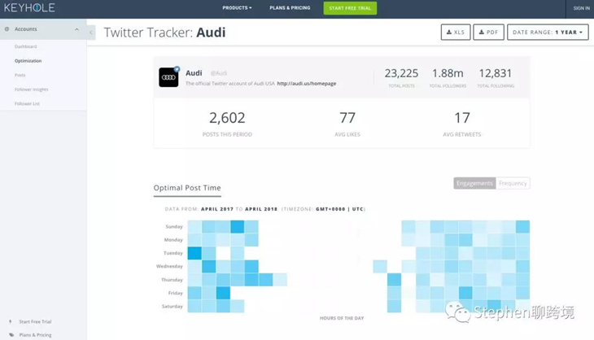Click the Saturday row label
The image size is (594, 340).
tap(173, 307)
